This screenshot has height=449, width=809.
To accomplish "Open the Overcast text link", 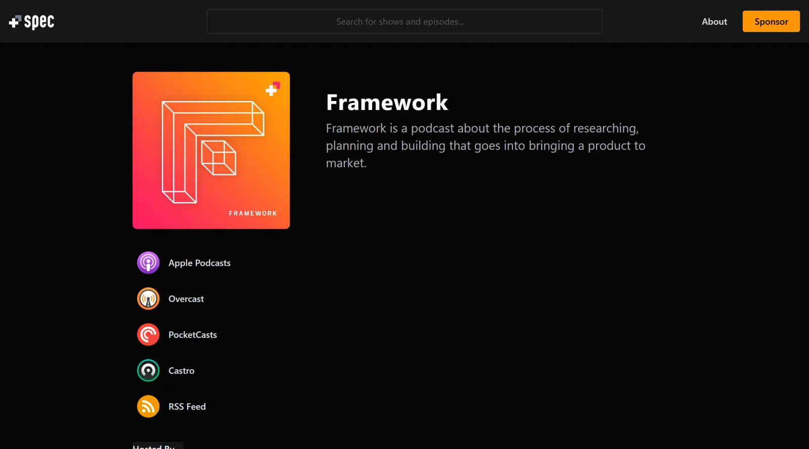I will pos(186,298).
